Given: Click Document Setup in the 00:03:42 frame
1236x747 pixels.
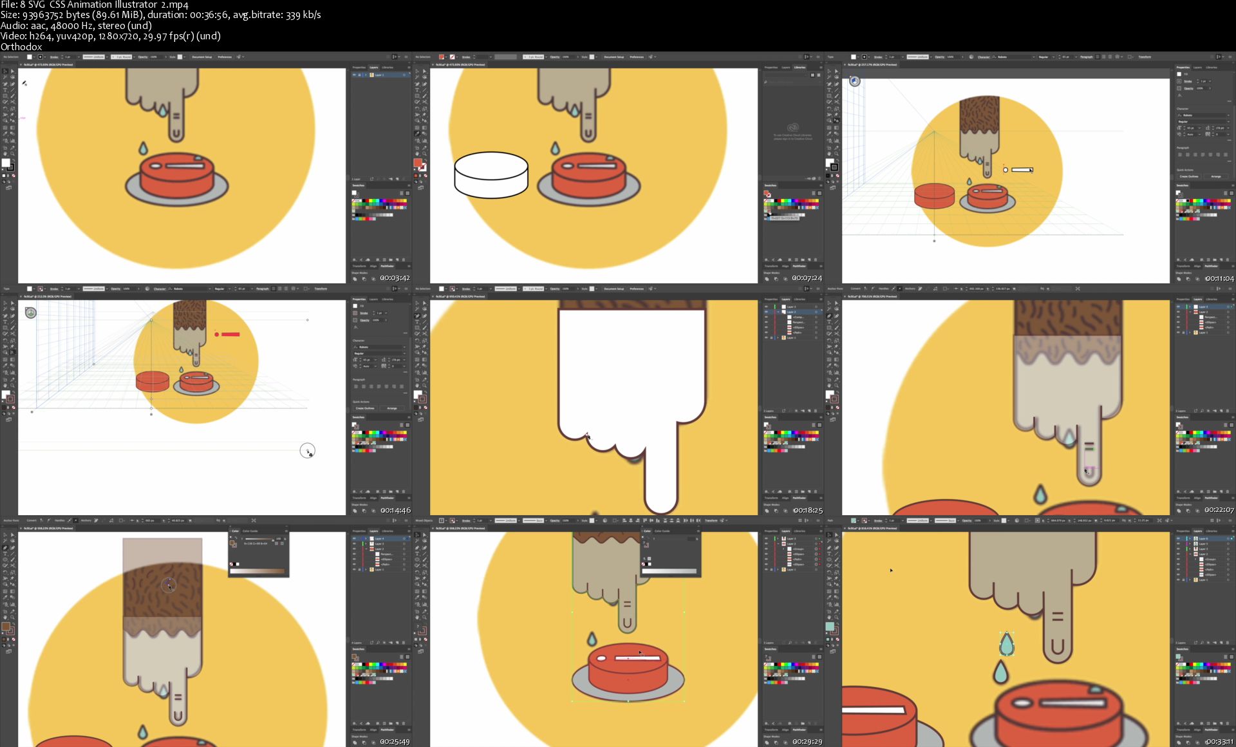Looking at the screenshot, I should pos(202,57).
